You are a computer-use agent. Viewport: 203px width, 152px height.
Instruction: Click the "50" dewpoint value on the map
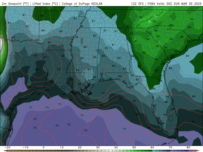[158, 46]
